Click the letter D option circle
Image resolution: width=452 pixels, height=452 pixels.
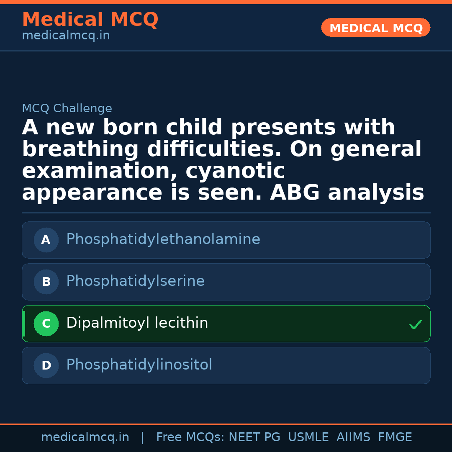46,365
